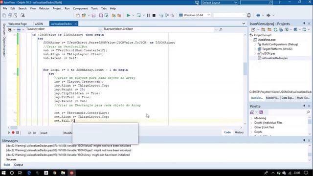Click the desktop layout icon beside Default Layout
This screenshot has height=176, width=313.
tap(197, 2)
